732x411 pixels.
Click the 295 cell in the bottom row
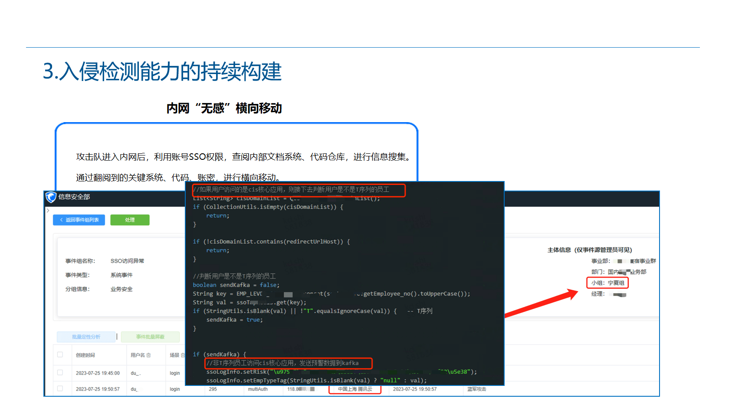213,389
